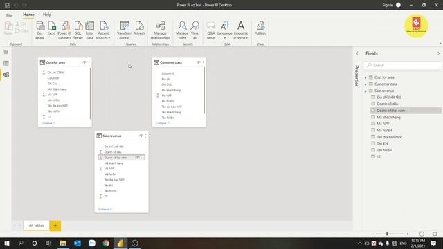Open Q&A setup

pyautogui.click(x=210, y=30)
